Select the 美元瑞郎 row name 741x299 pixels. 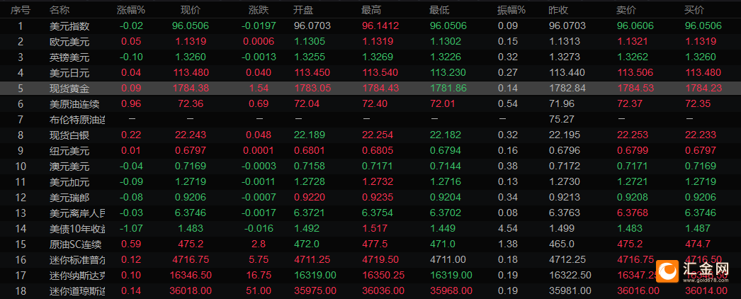(69, 198)
